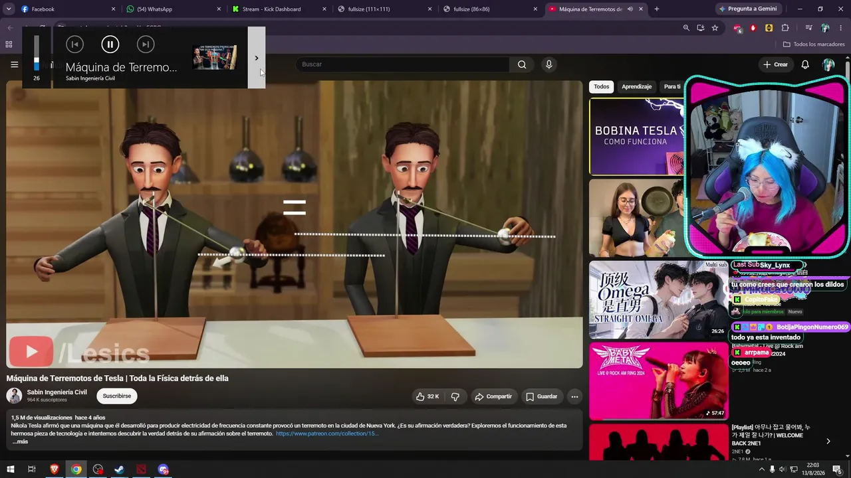Open YouTube notifications bell

[805, 64]
